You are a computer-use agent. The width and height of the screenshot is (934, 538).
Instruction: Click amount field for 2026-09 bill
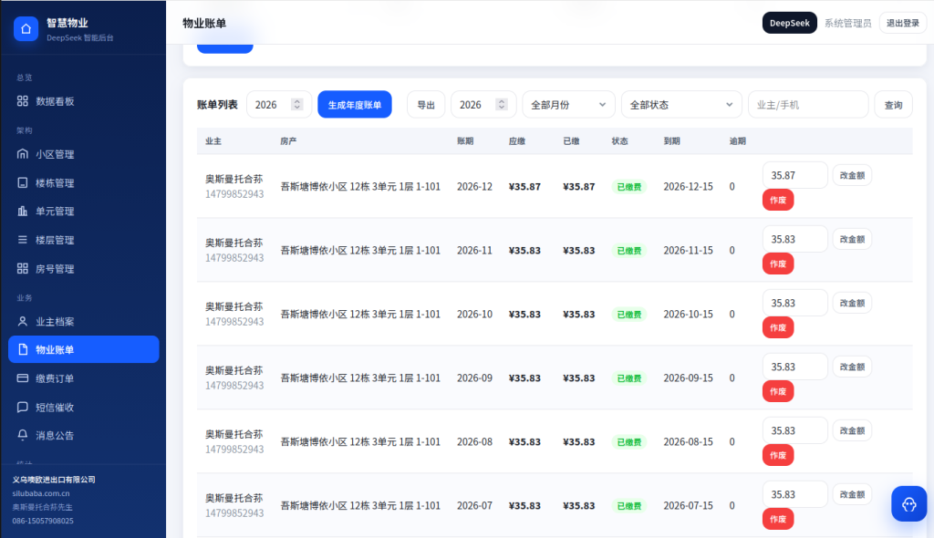pyautogui.click(x=794, y=367)
